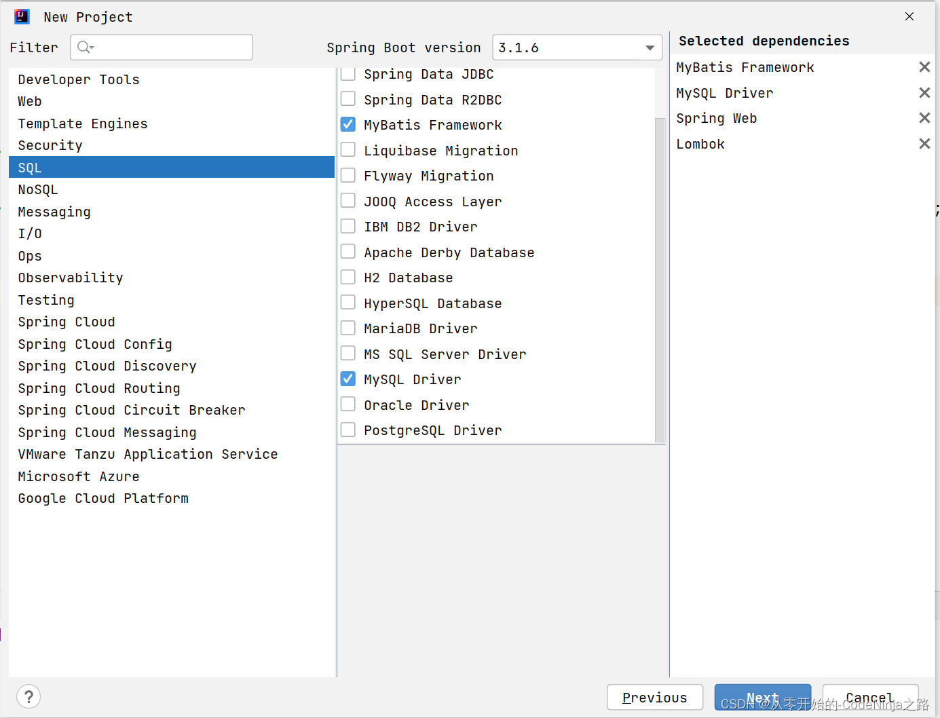
Task: Click the dependency list vertical scrollbar
Action: coord(660,280)
